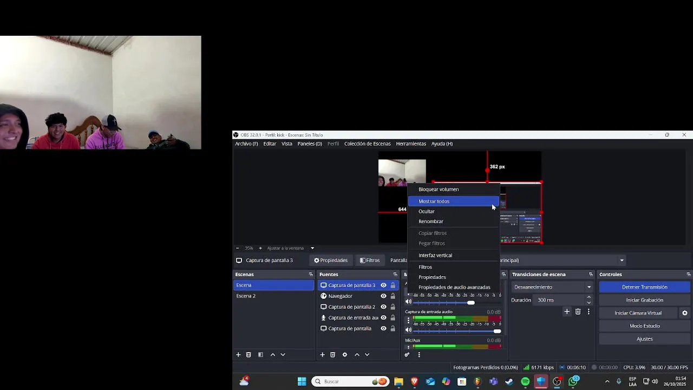Click the Windows taskbar Buscar search box
693x390 pixels.
(351, 381)
